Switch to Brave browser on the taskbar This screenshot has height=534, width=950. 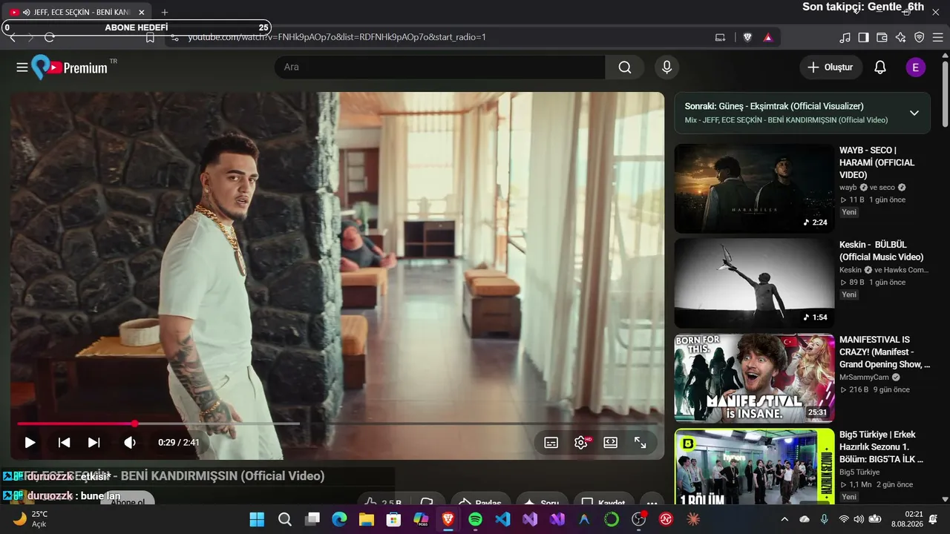point(448,519)
